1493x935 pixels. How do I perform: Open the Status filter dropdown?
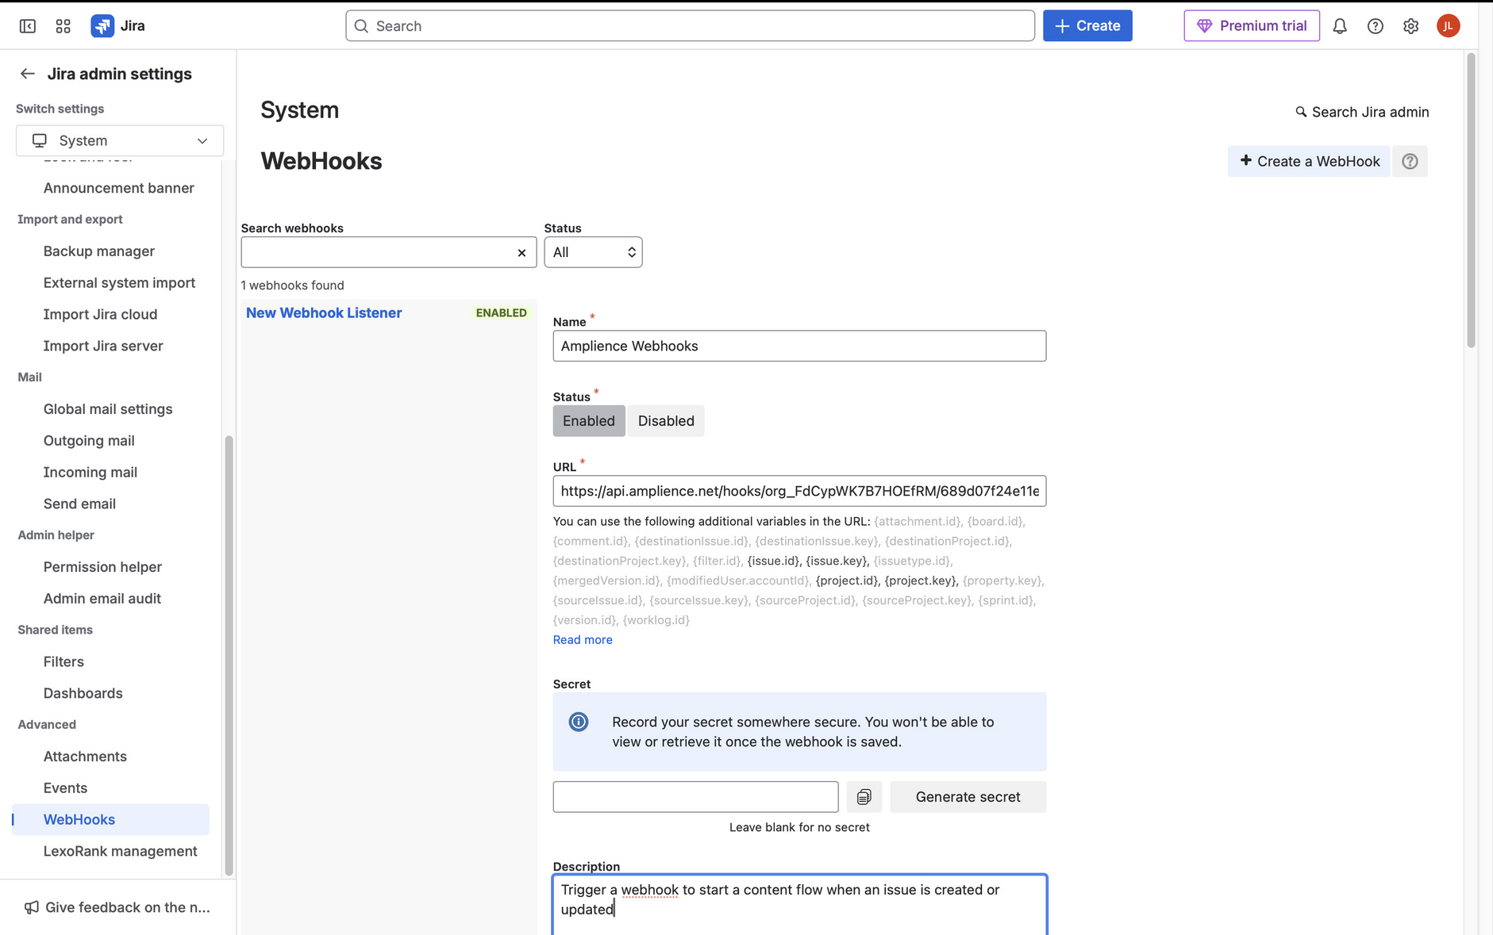click(x=592, y=251)
